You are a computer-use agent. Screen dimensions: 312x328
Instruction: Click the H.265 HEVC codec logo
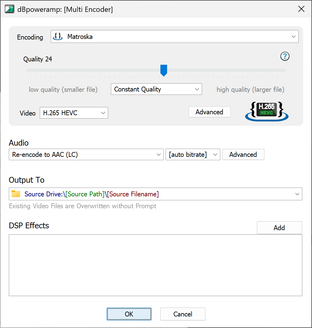(x=267, y=111)
